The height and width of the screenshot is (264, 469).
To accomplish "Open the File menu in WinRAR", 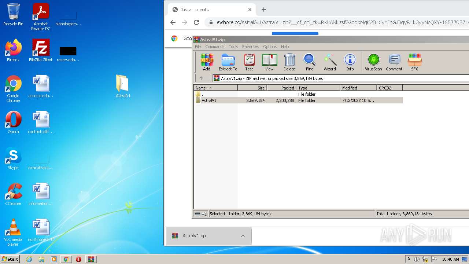I will tap(198, 47).
